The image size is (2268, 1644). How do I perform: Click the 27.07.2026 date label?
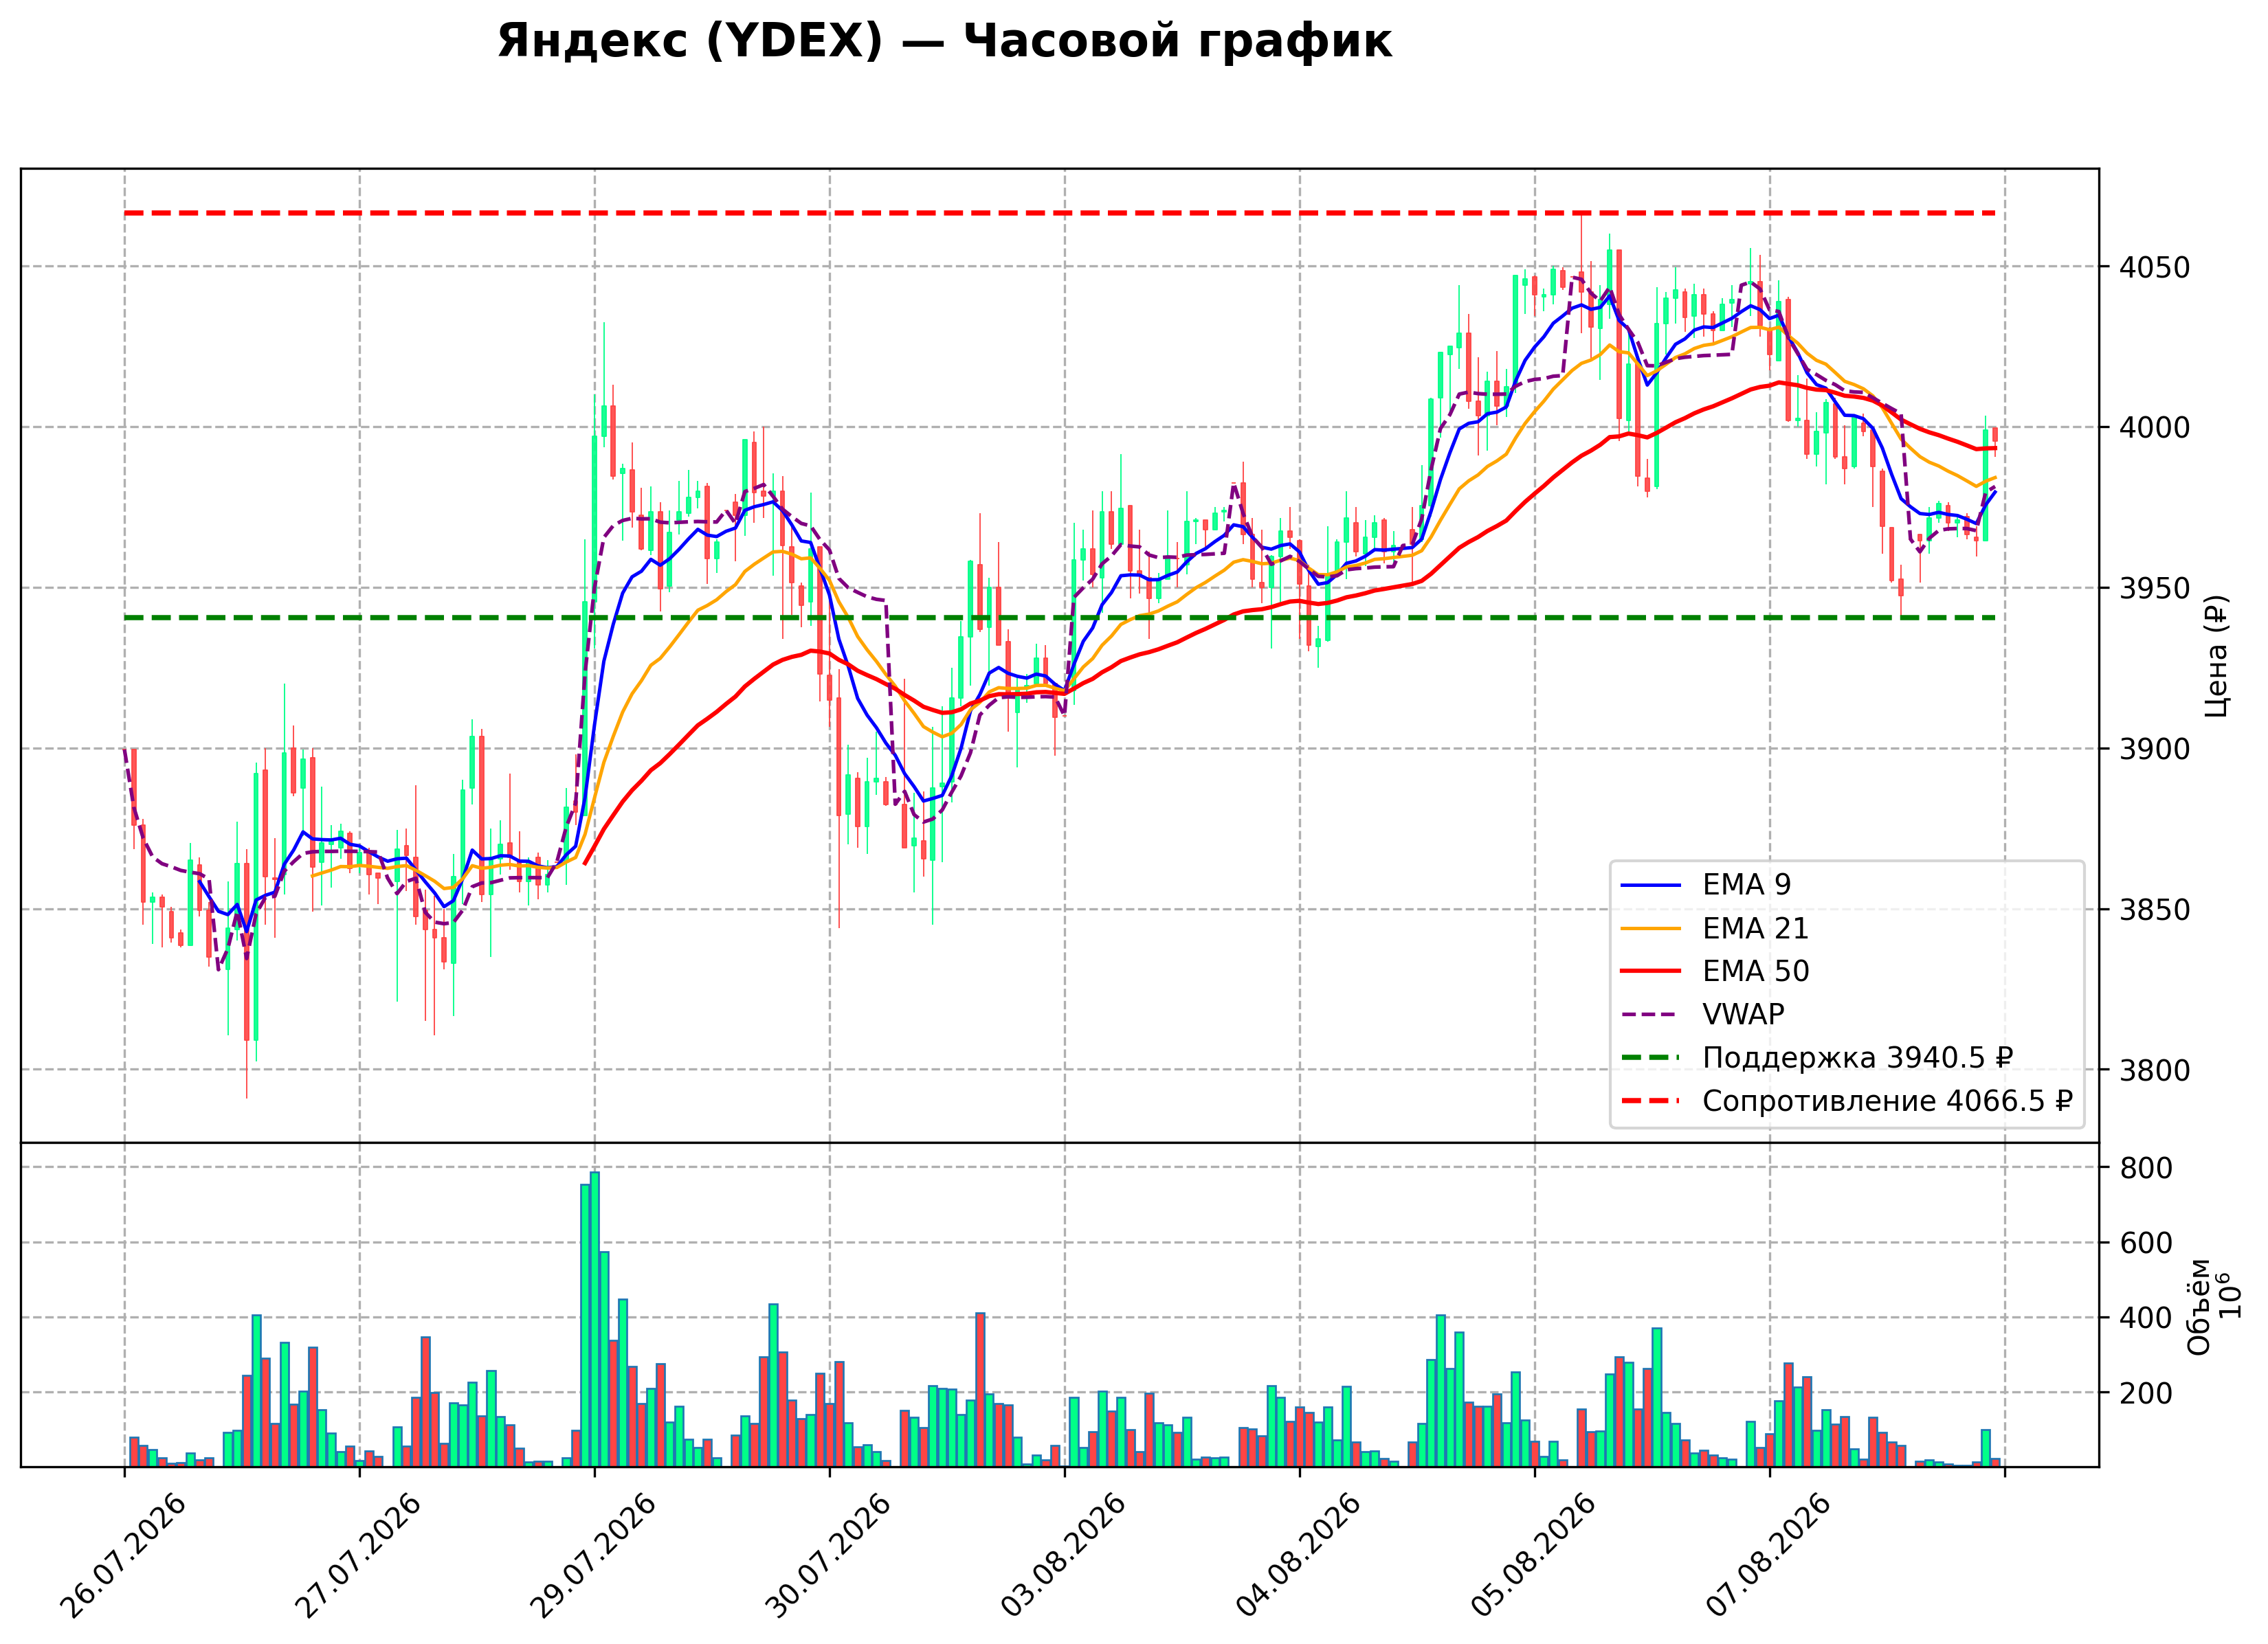pyautogui.click(x=359, y=1556)
